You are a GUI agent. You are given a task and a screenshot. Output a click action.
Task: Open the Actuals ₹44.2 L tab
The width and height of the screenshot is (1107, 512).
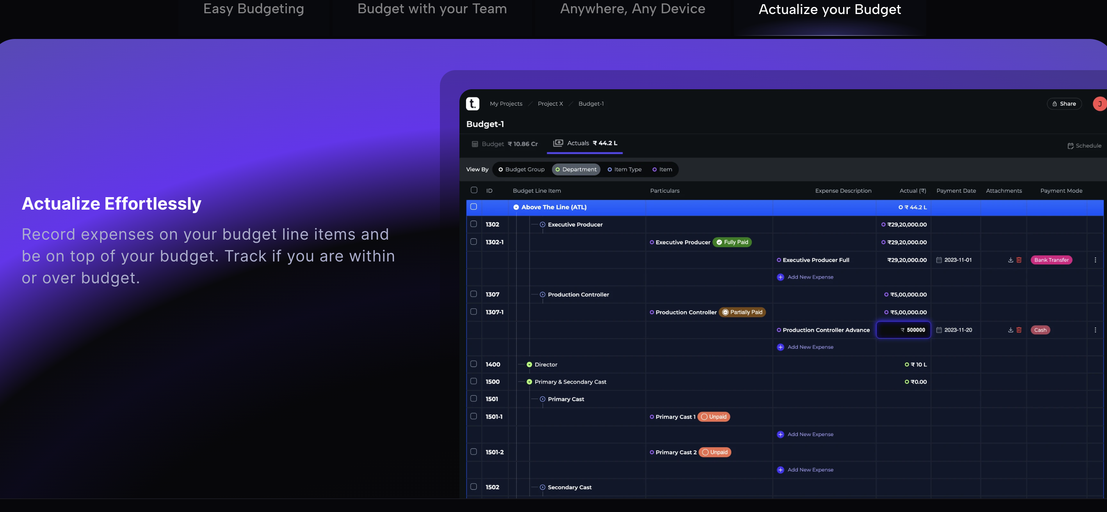click(585, 143)
